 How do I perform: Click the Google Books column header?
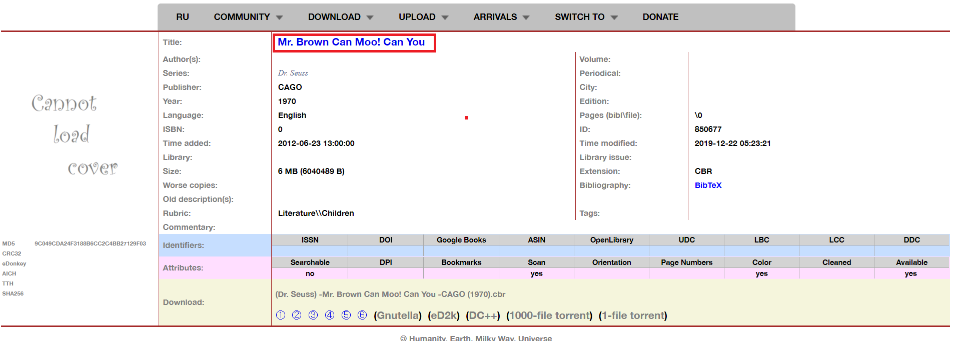(461, 240)
